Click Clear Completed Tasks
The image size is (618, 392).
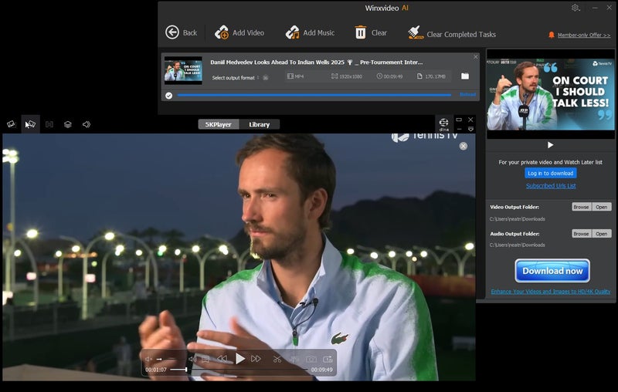pyautogui.click(x=452, y=33)
